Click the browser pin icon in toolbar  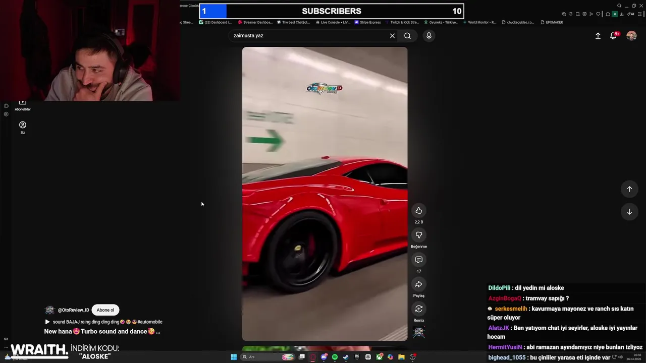571,14
